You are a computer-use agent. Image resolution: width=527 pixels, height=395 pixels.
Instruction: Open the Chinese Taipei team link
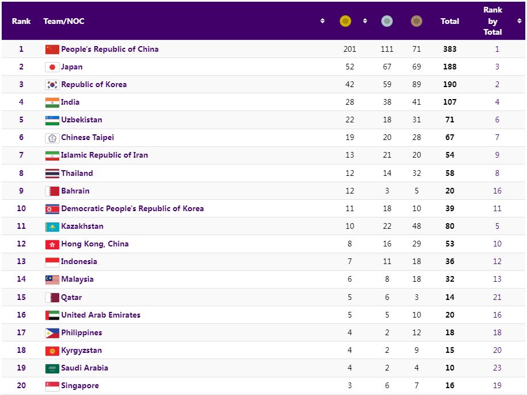click(87, 138)
